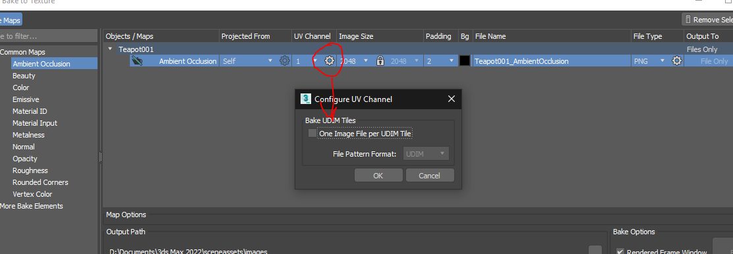This screenshot has width=733, height=254.
Task: Select Vertex Color map
Action: click(32, 194)
